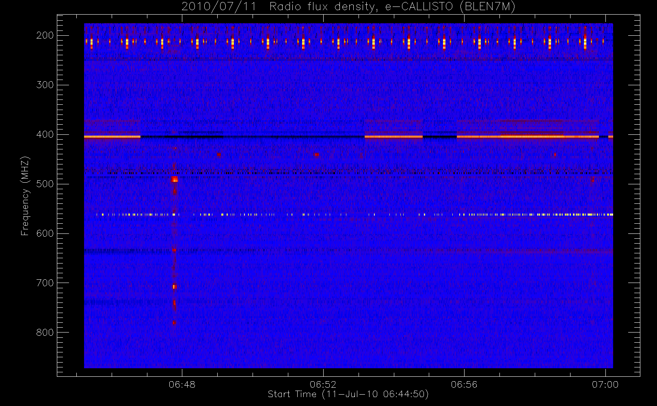
Task: Click the 07:00 time tick label
Action: click(605, 384)
